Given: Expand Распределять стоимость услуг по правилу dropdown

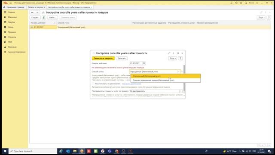Looking at the screenshot, I should (180, 91).
